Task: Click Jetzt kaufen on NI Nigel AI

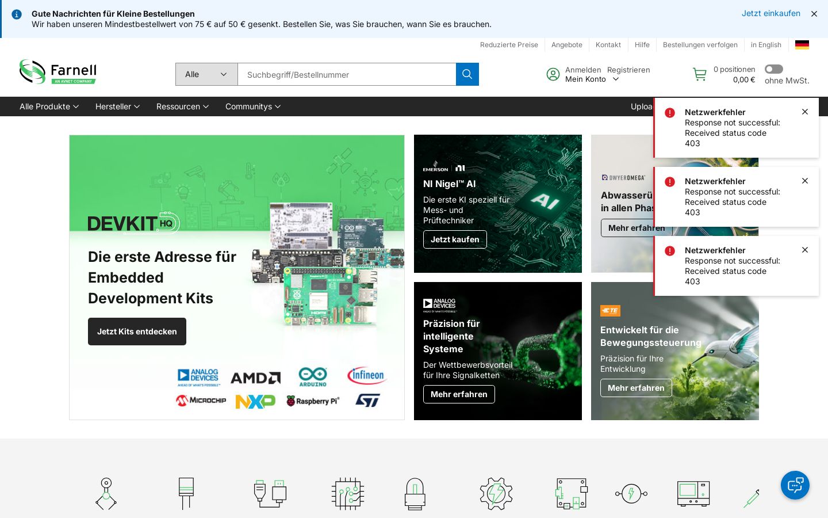Action: [x=455, y=239]
